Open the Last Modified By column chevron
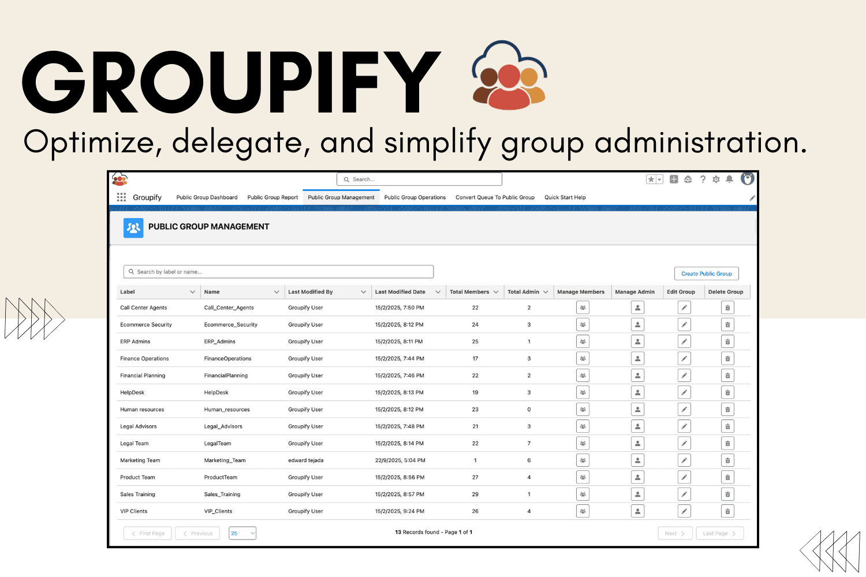The height and width of the screenshot is (577, 866). (x=363, y=292)
